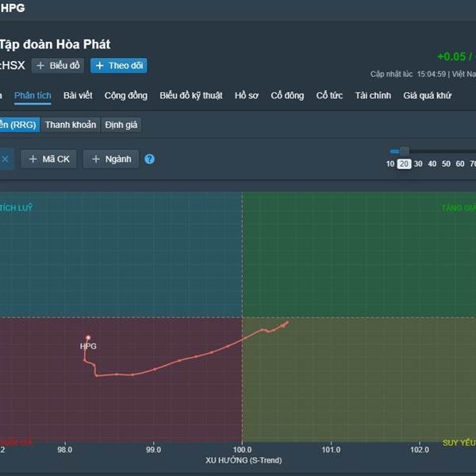Open the Bài viết tab
The height and width of the screenshot is (476, 476).
click(x=78, y=96)
